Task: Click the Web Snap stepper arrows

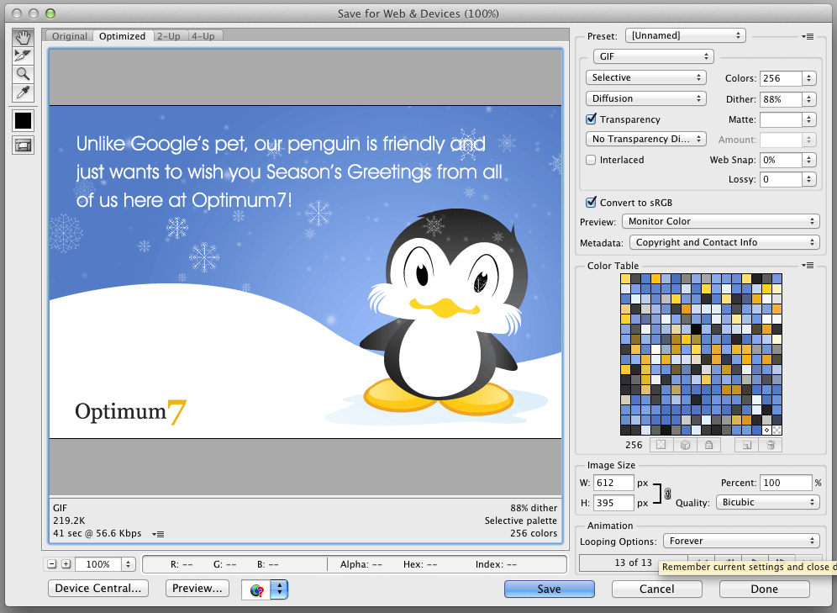Action: click(x=808, y=160)
